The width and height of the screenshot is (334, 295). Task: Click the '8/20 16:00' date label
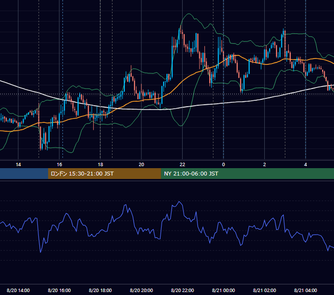tap(59, 290)
